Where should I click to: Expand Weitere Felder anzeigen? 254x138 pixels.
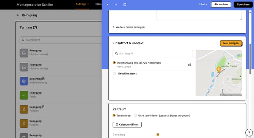129,27
